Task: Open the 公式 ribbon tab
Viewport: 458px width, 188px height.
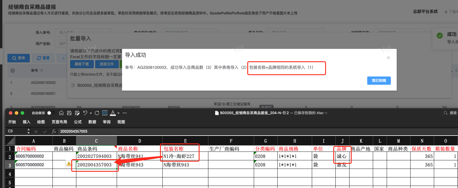Action: pyautogui.click(x=78, y=122)
